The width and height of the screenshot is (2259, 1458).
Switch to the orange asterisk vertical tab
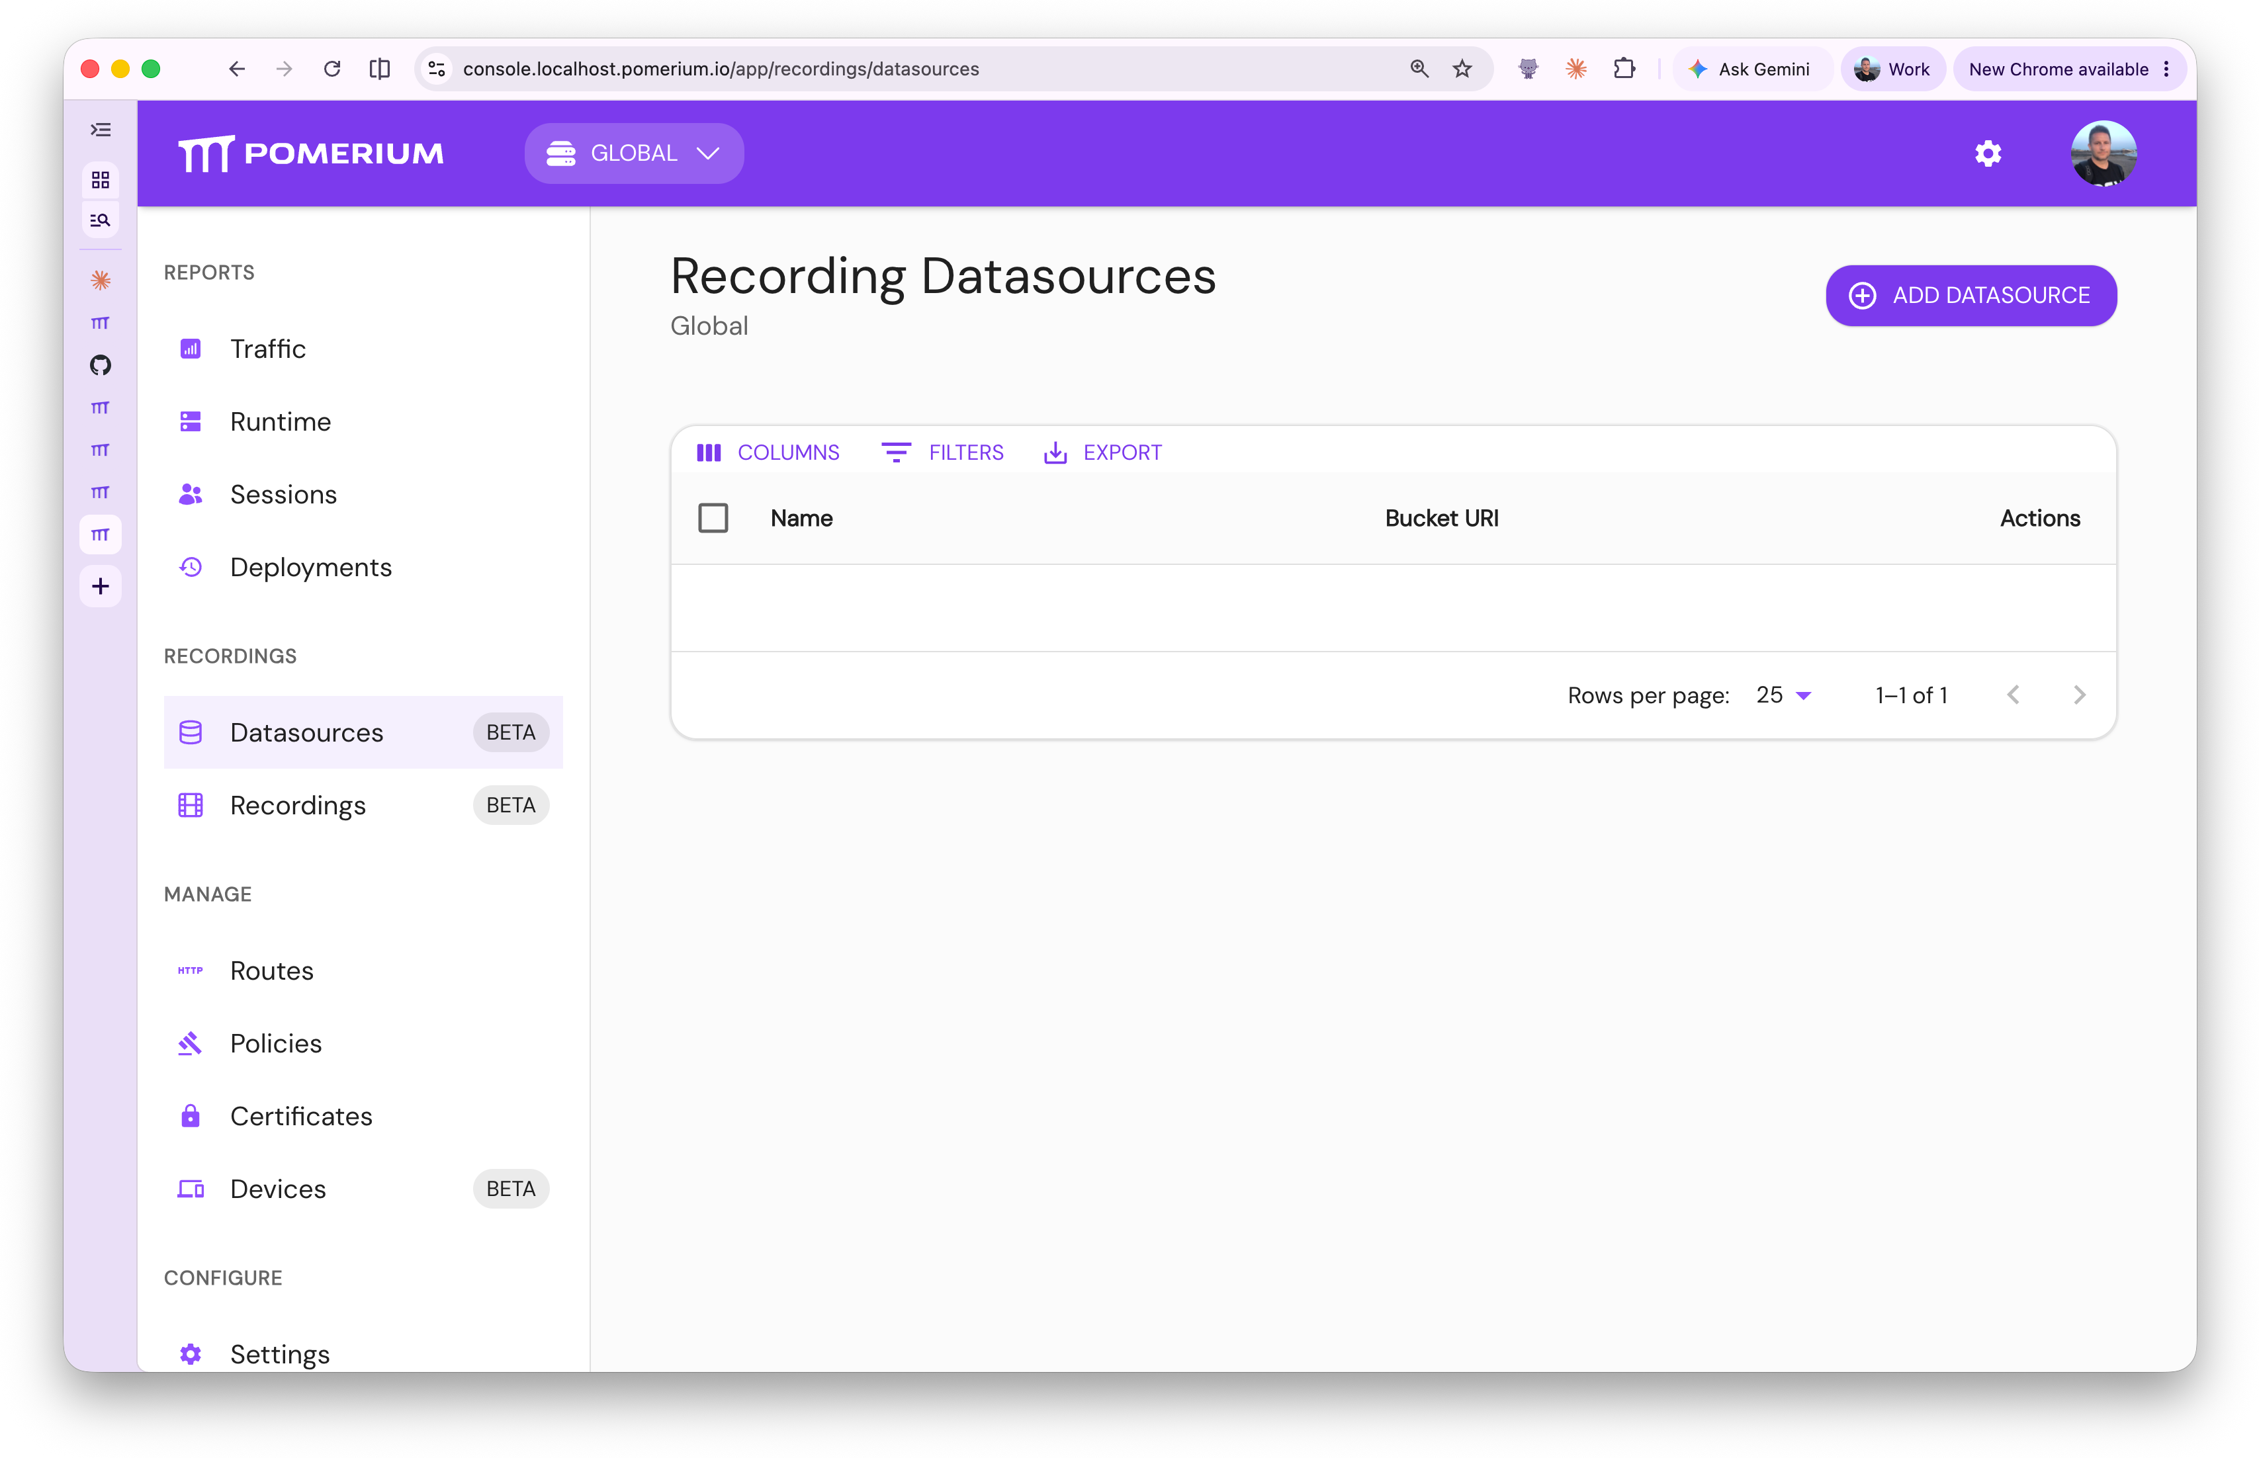click(101, 280)
